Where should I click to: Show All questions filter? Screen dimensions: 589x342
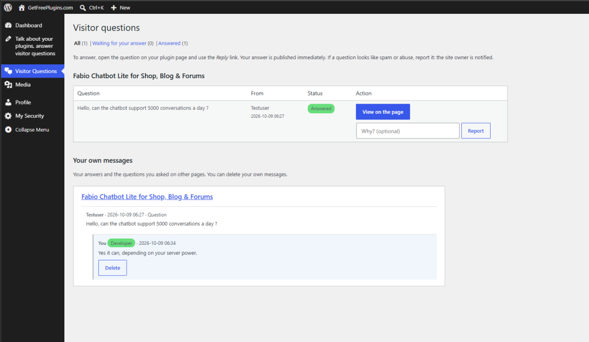77,43
